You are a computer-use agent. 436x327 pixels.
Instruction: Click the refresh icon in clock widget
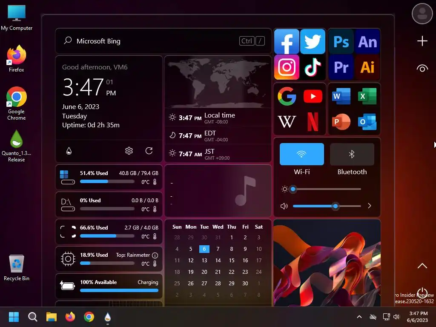pyautogui.click(x=149, y=151)
